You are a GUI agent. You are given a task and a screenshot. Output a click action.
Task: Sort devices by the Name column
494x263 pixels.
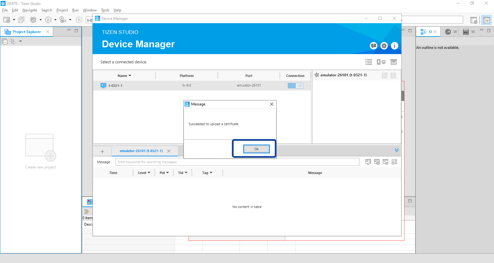(124, 76)
